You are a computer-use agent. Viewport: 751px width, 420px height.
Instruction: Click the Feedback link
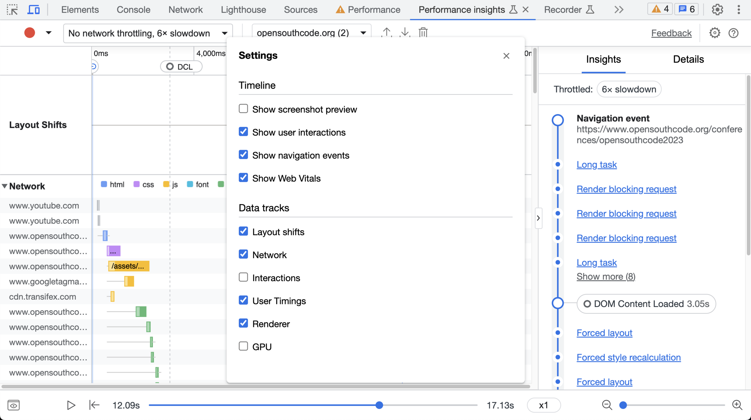click(x=671, y=33)
